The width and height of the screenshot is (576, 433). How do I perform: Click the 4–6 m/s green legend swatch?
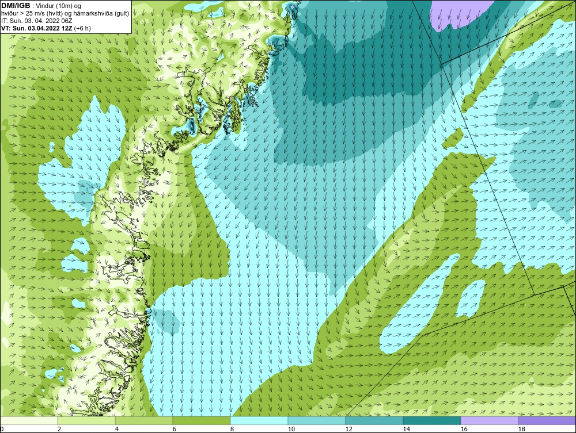(x=144, y=420)
